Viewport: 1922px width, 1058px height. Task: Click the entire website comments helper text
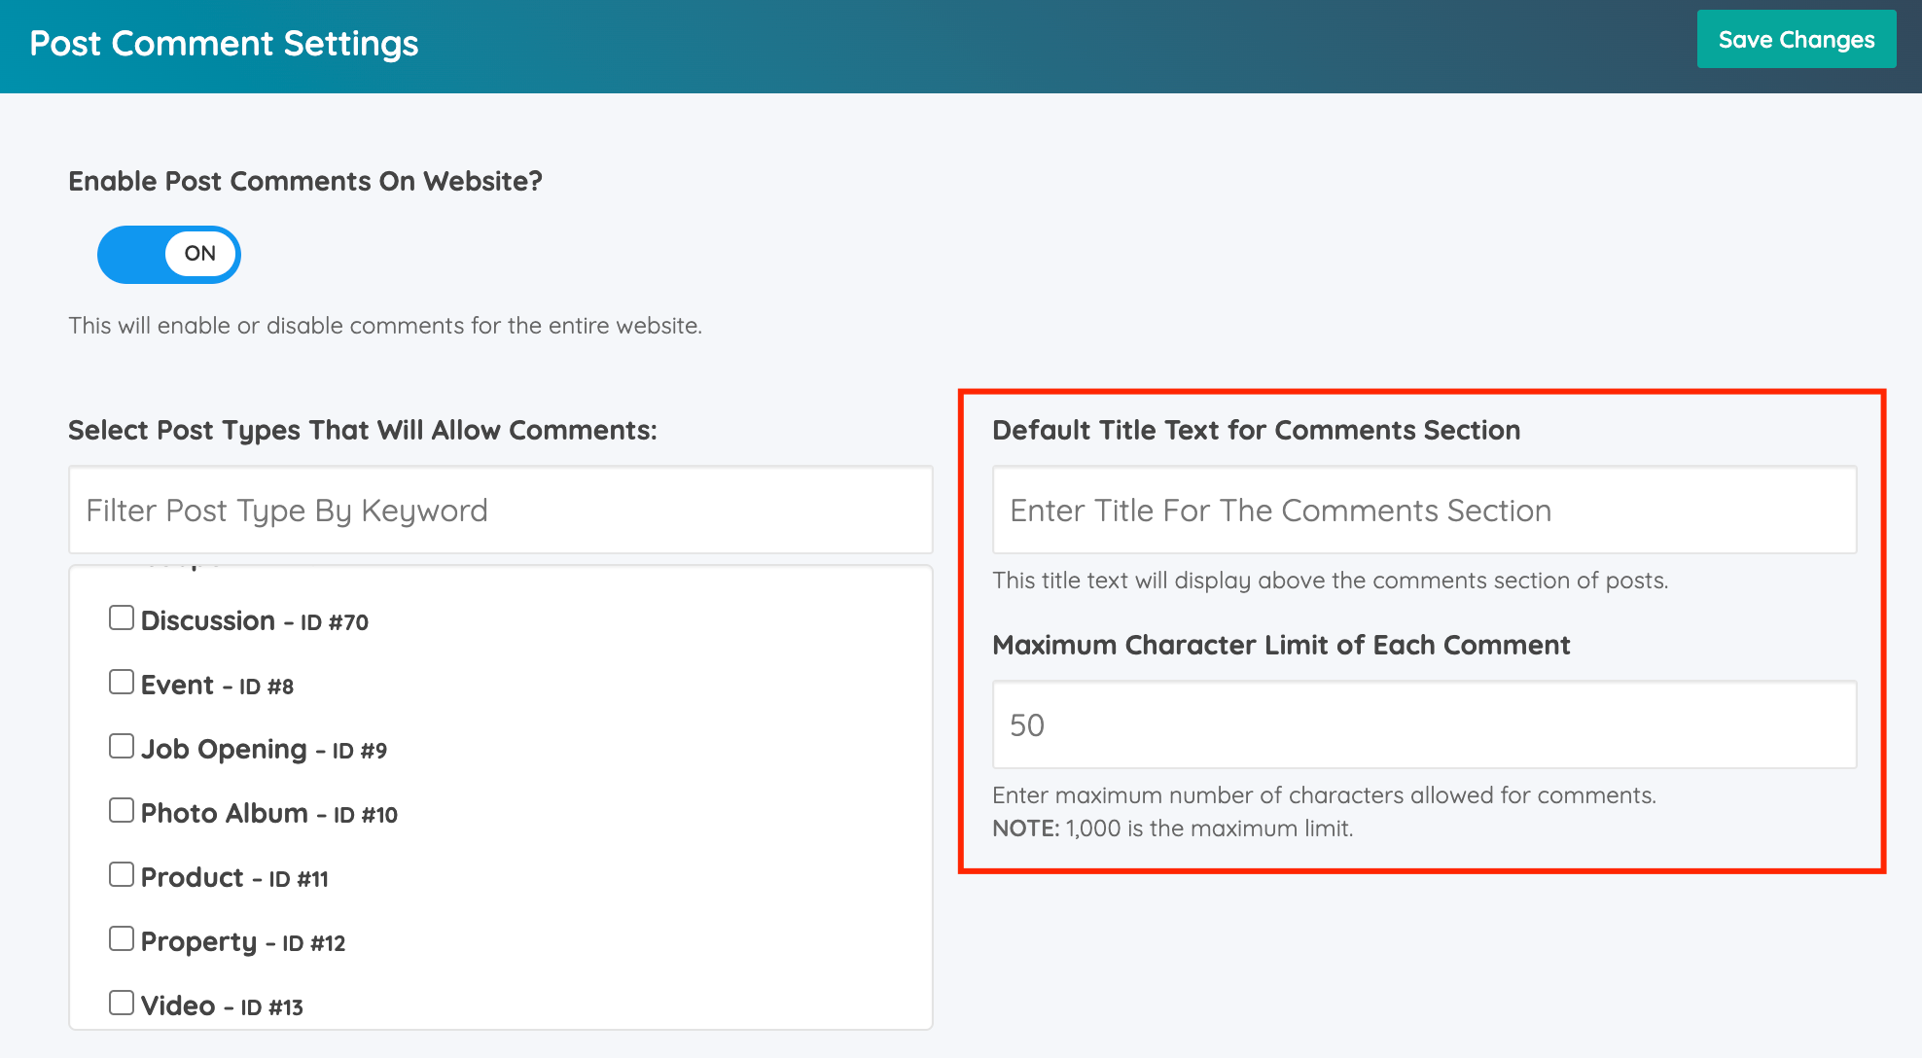[x=384, y=326]
